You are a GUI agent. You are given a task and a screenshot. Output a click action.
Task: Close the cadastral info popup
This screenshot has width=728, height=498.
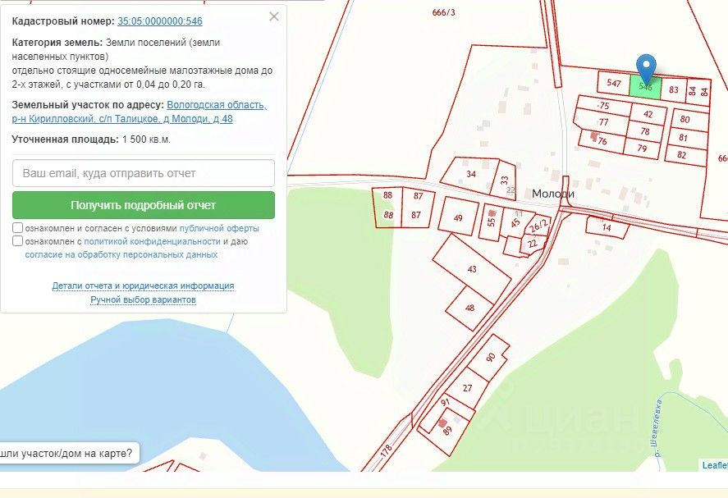tap(274, 16)
